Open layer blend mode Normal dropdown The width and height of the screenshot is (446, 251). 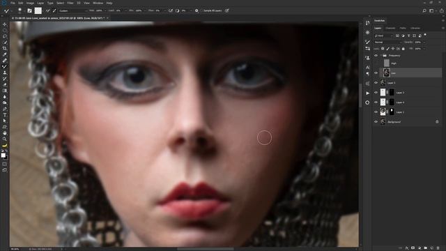(x=387, y=42)
